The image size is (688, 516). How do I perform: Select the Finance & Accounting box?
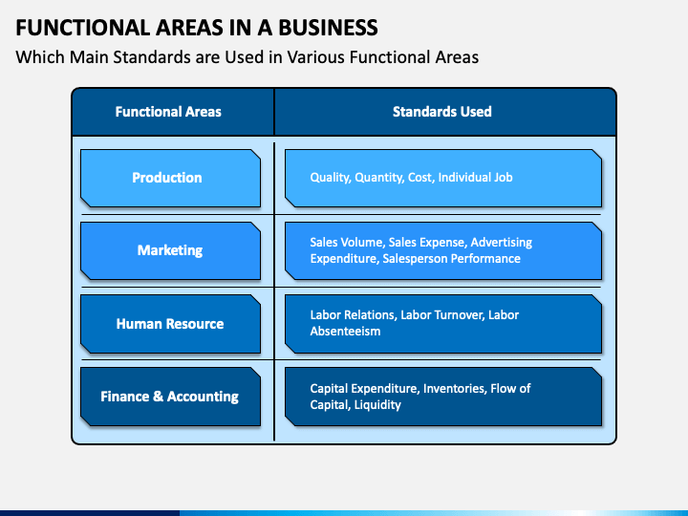(171, 397)
